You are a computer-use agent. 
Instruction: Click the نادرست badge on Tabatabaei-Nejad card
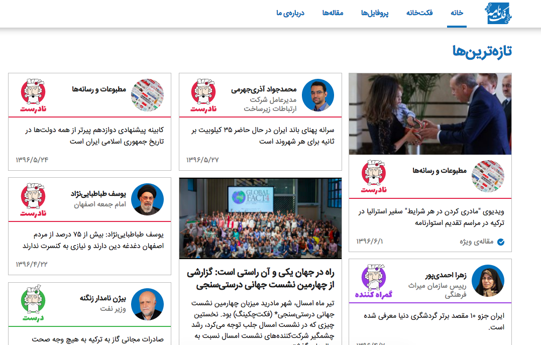click(33, 200)
